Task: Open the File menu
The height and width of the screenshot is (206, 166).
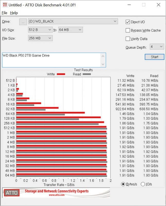Action: (x=4, y=13)
